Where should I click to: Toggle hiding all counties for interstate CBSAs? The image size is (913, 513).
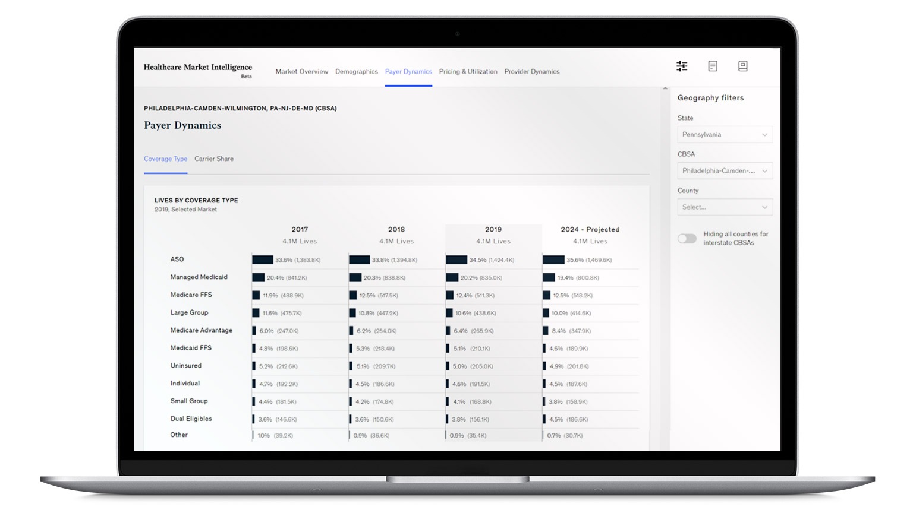[687, 238]
